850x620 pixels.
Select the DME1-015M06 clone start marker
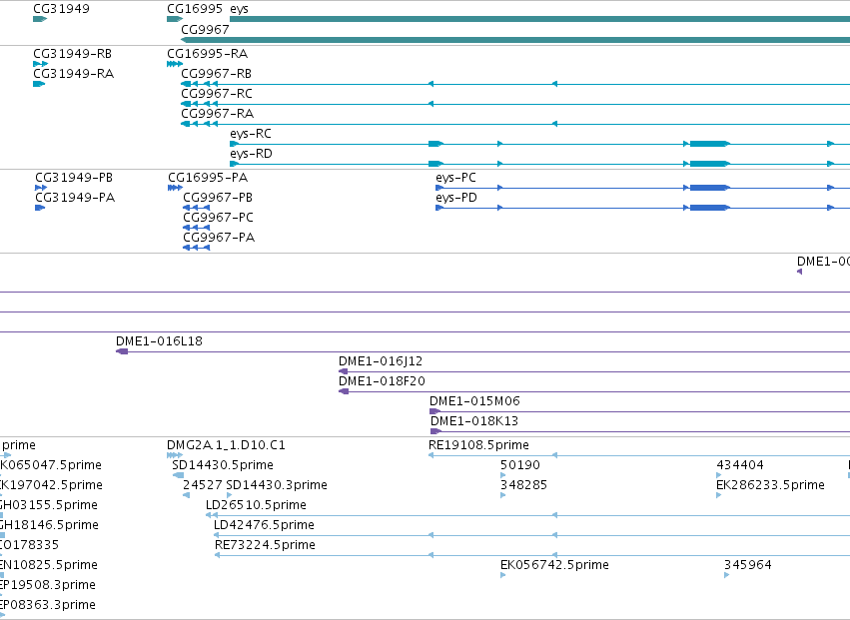[x=434, y=412]
